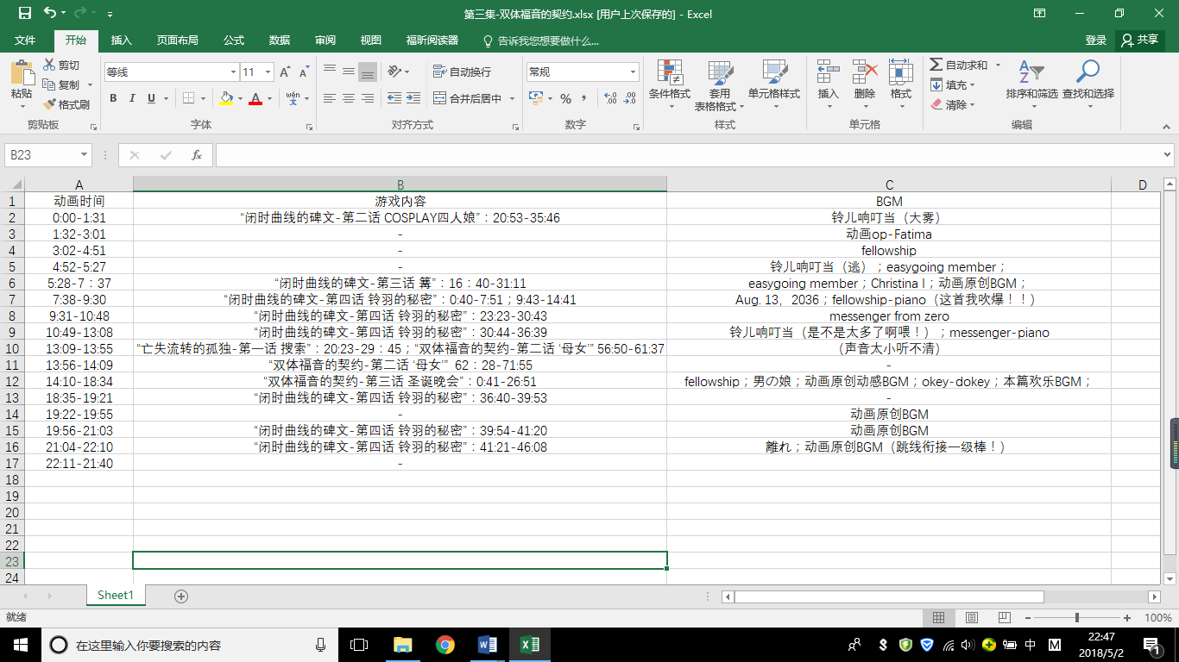Click the percent style icon

coord(565,98)
